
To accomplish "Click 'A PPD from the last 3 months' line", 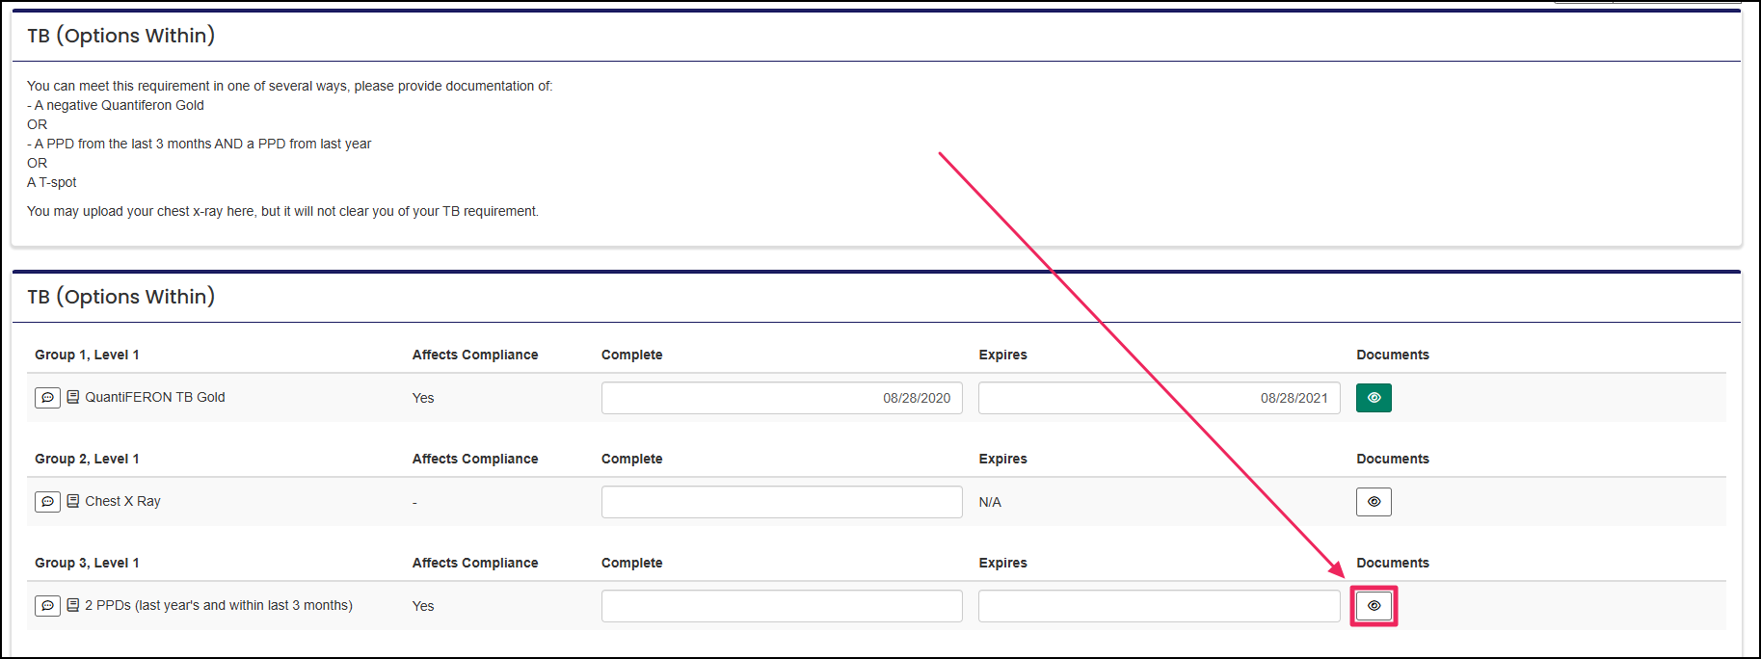I will click(199, 144).
